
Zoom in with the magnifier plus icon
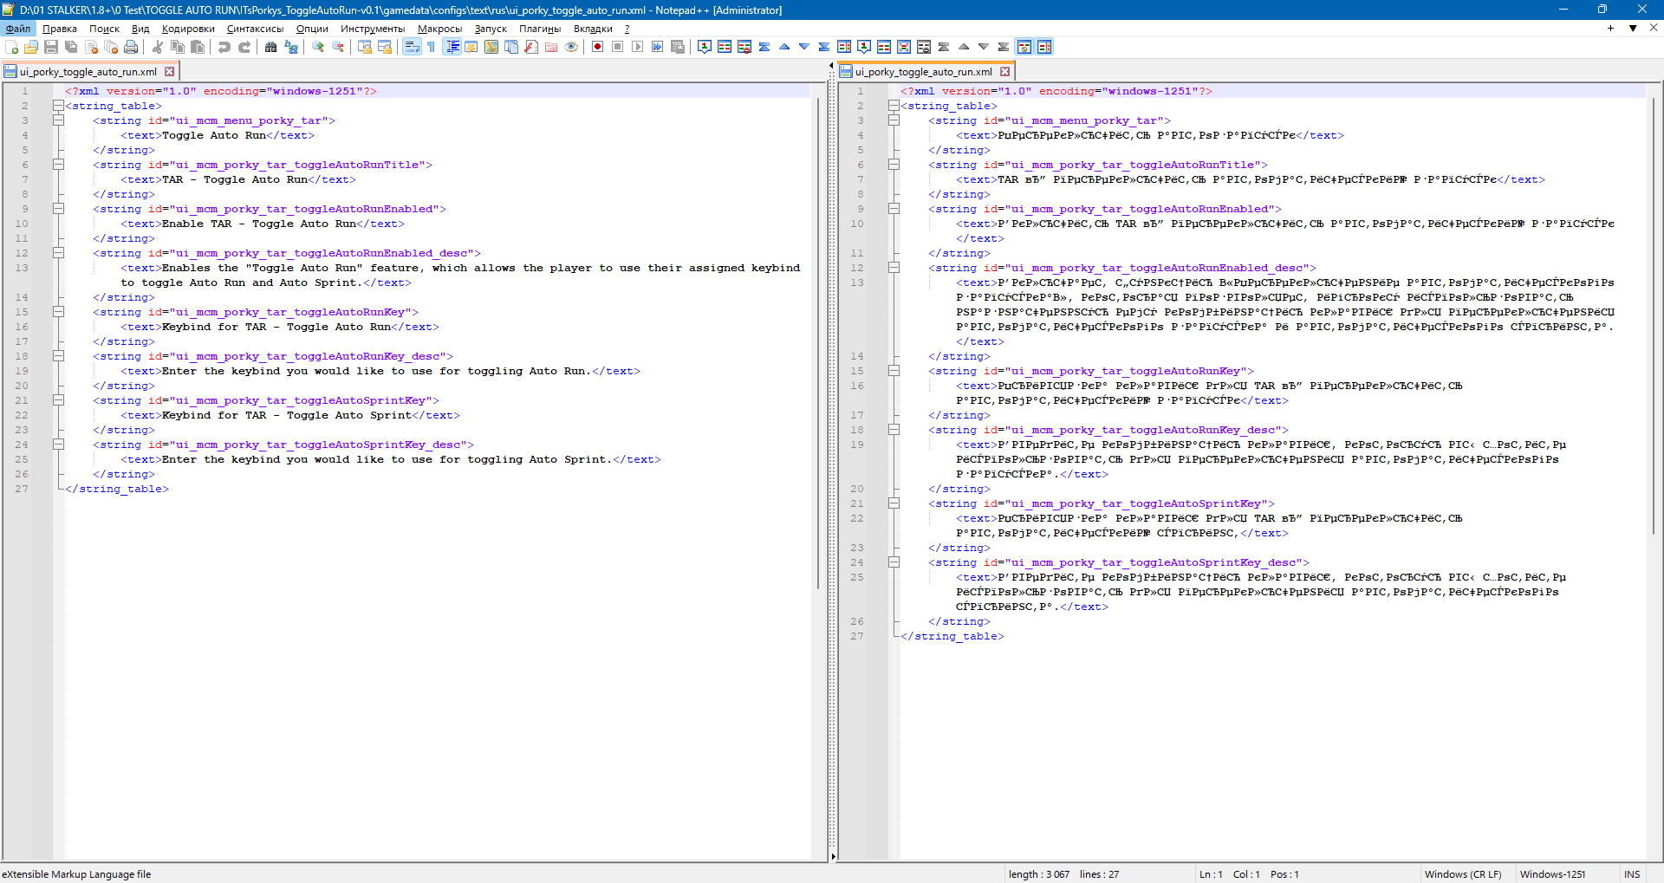(x=318, y=47)
